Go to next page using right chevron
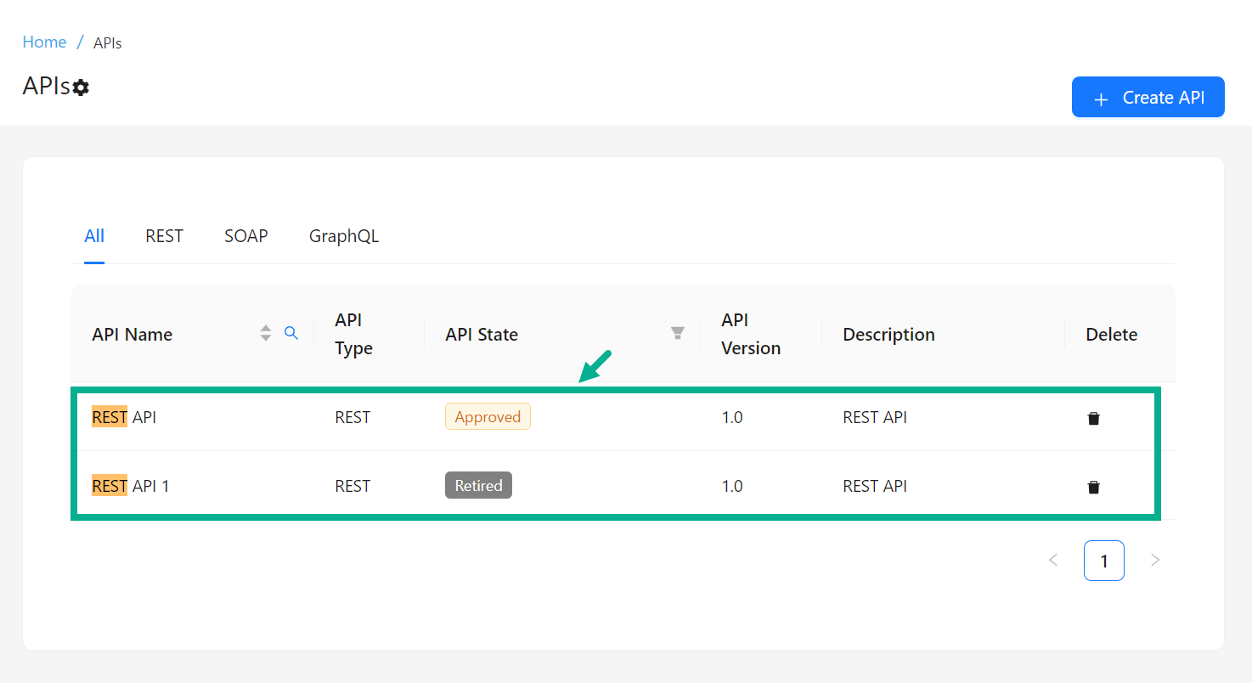 (x=1154, y=560)
